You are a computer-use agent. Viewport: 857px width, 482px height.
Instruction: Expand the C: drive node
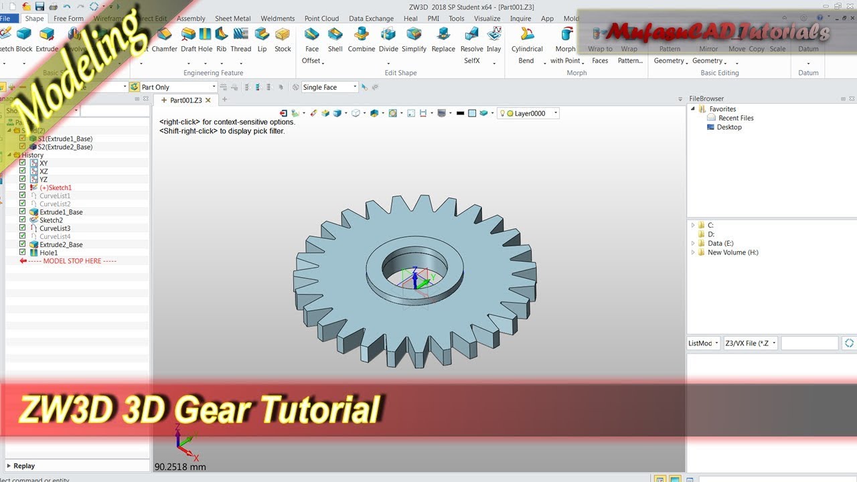coord(694,225)
